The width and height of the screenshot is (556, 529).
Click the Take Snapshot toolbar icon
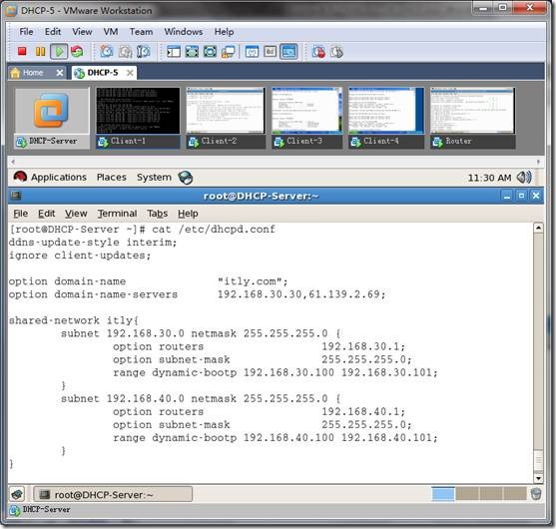[x=107, y=52]
